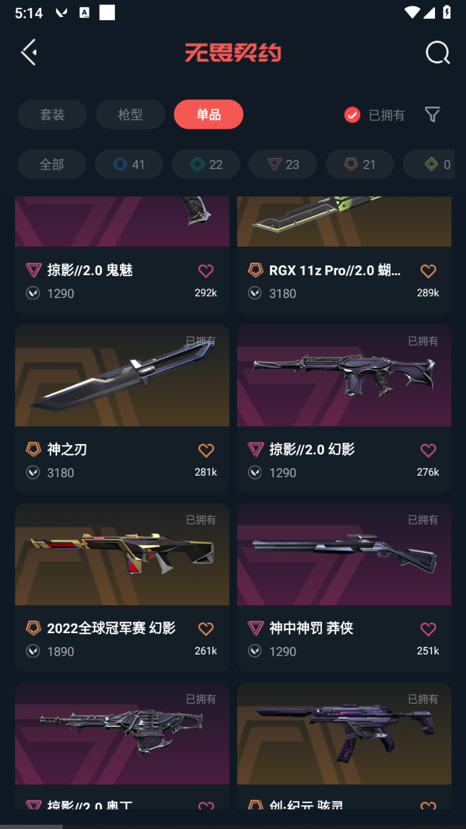Open the 2022全球冠军赛 幻影 rifle thumbnail

point(122,554)
